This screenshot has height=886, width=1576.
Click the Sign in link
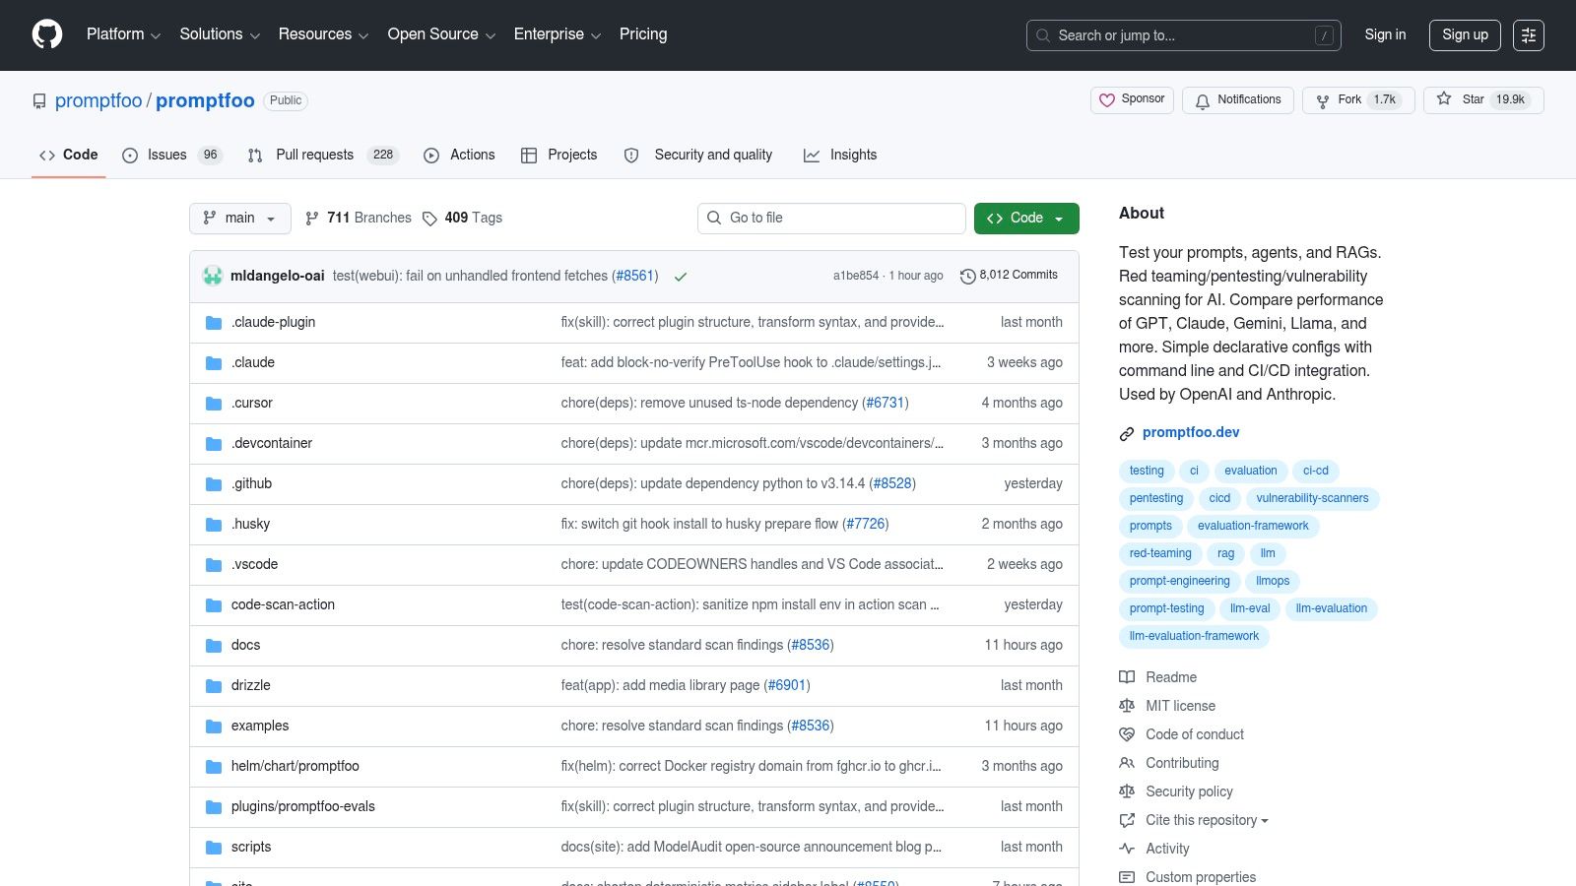pyautogui.click(x=1385, y=34)
